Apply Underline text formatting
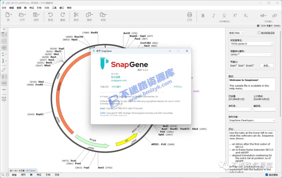This screenshot has height=178, width=282. pyautogui.click(x=224, y=16)
